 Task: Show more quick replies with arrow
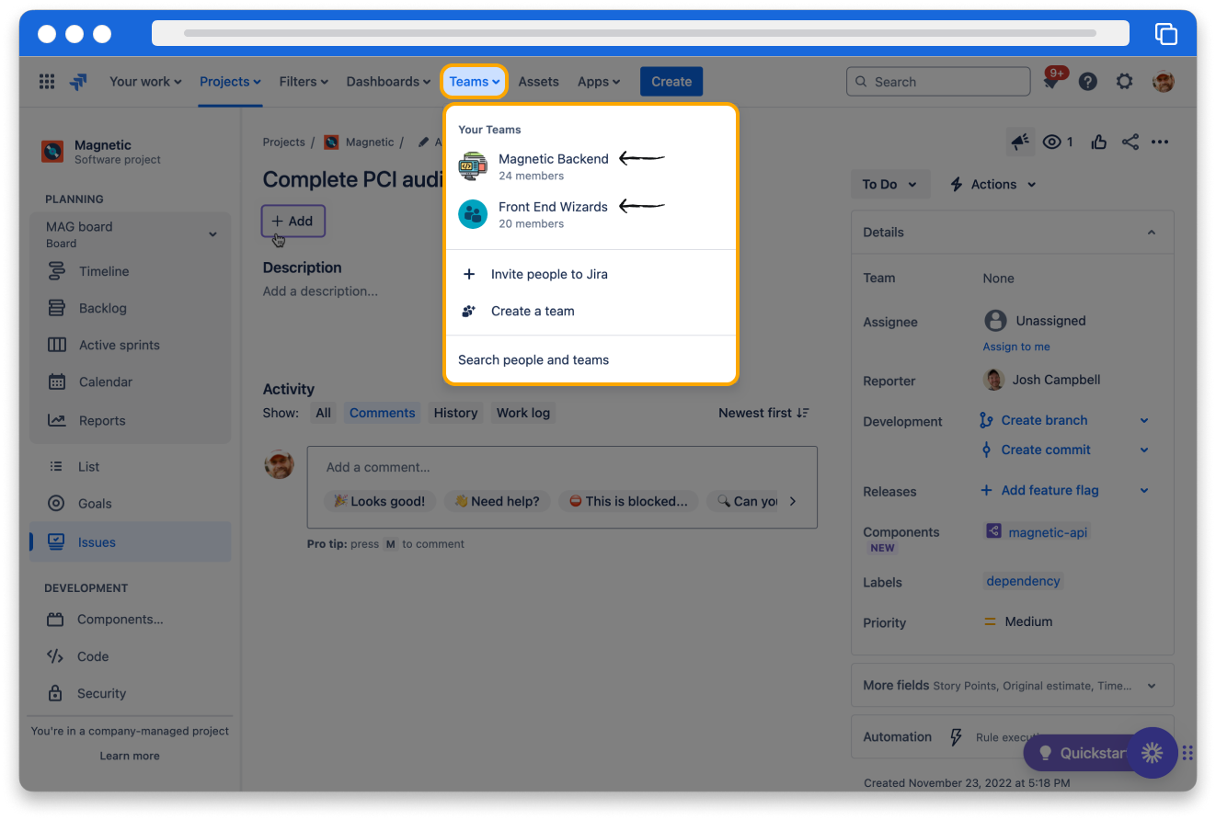click(793, 501)
